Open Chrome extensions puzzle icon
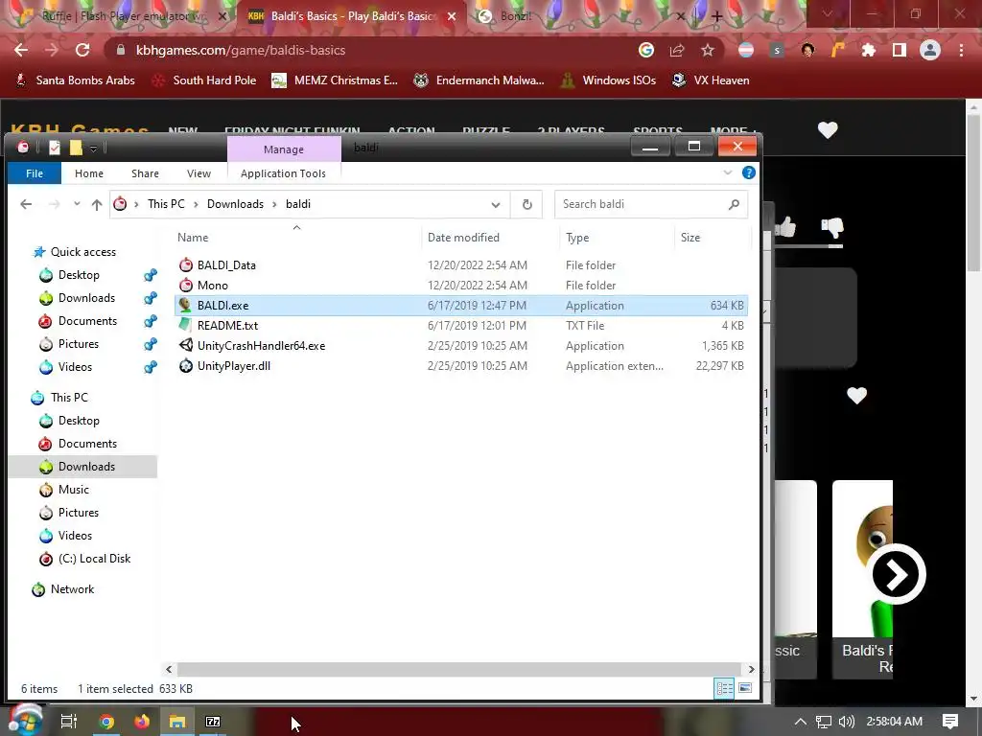 coord(869,50)
